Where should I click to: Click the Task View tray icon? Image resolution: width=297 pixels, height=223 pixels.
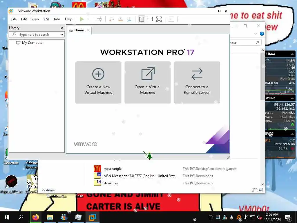[211, 217]
